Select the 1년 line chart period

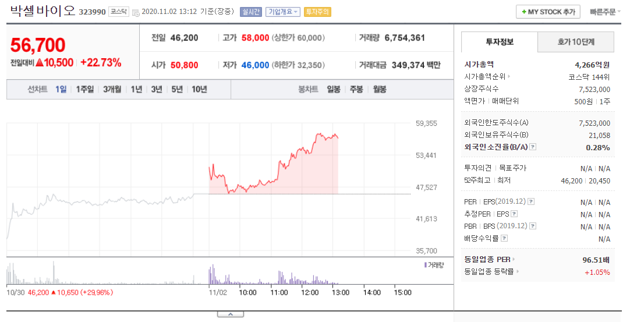pyautogui.click(x=137, y=89)
